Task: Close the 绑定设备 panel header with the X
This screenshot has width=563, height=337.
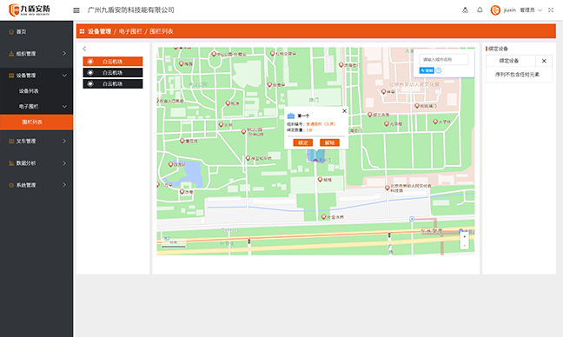Action: tap(544, 61)
